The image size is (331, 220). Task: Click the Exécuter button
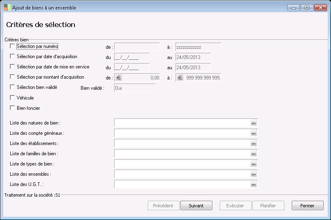[x=235, y=205]
